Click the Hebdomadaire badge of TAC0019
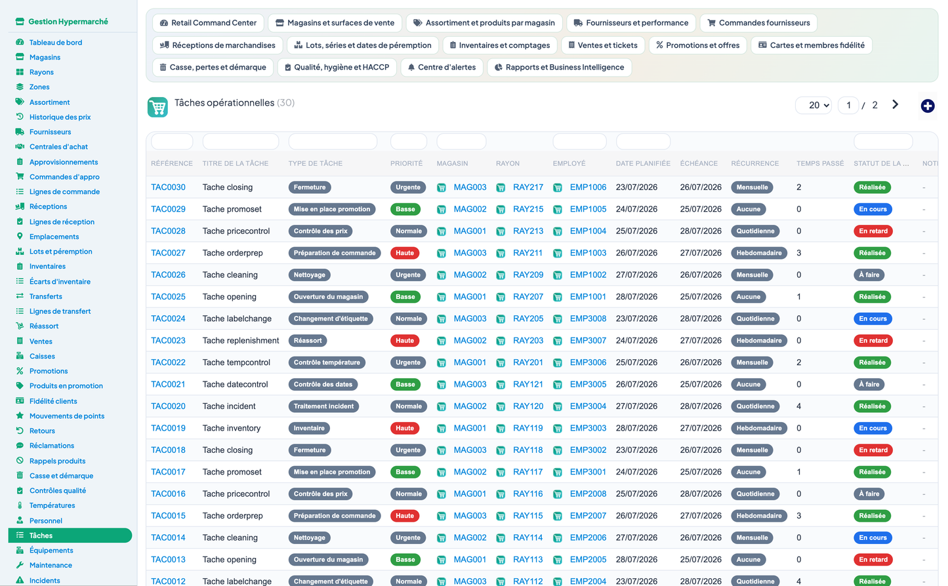 pyautogui.click(x=759, y=428)
